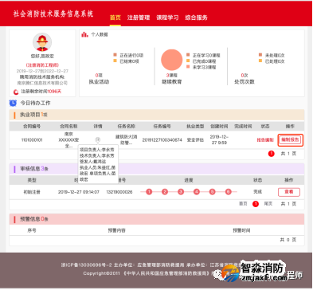
Task: Click the 编制报告 button
Action: pyautogui.click(x=290, y=139)
